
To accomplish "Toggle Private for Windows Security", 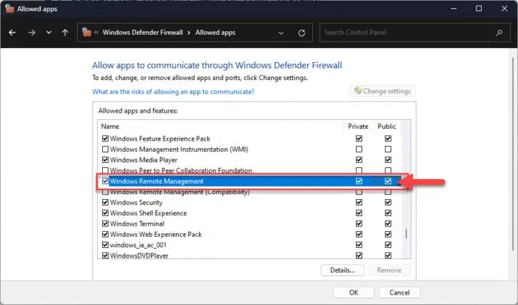I will pos(359,202).
